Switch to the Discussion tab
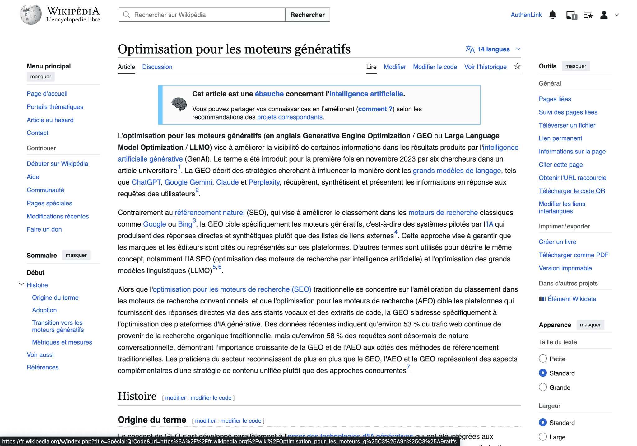Screen dimensions: 637x446 (157, 67)
